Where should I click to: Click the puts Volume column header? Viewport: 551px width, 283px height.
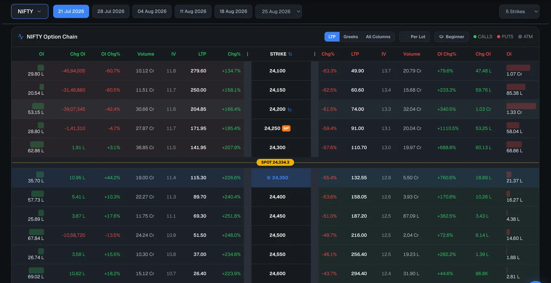point(412,54)
